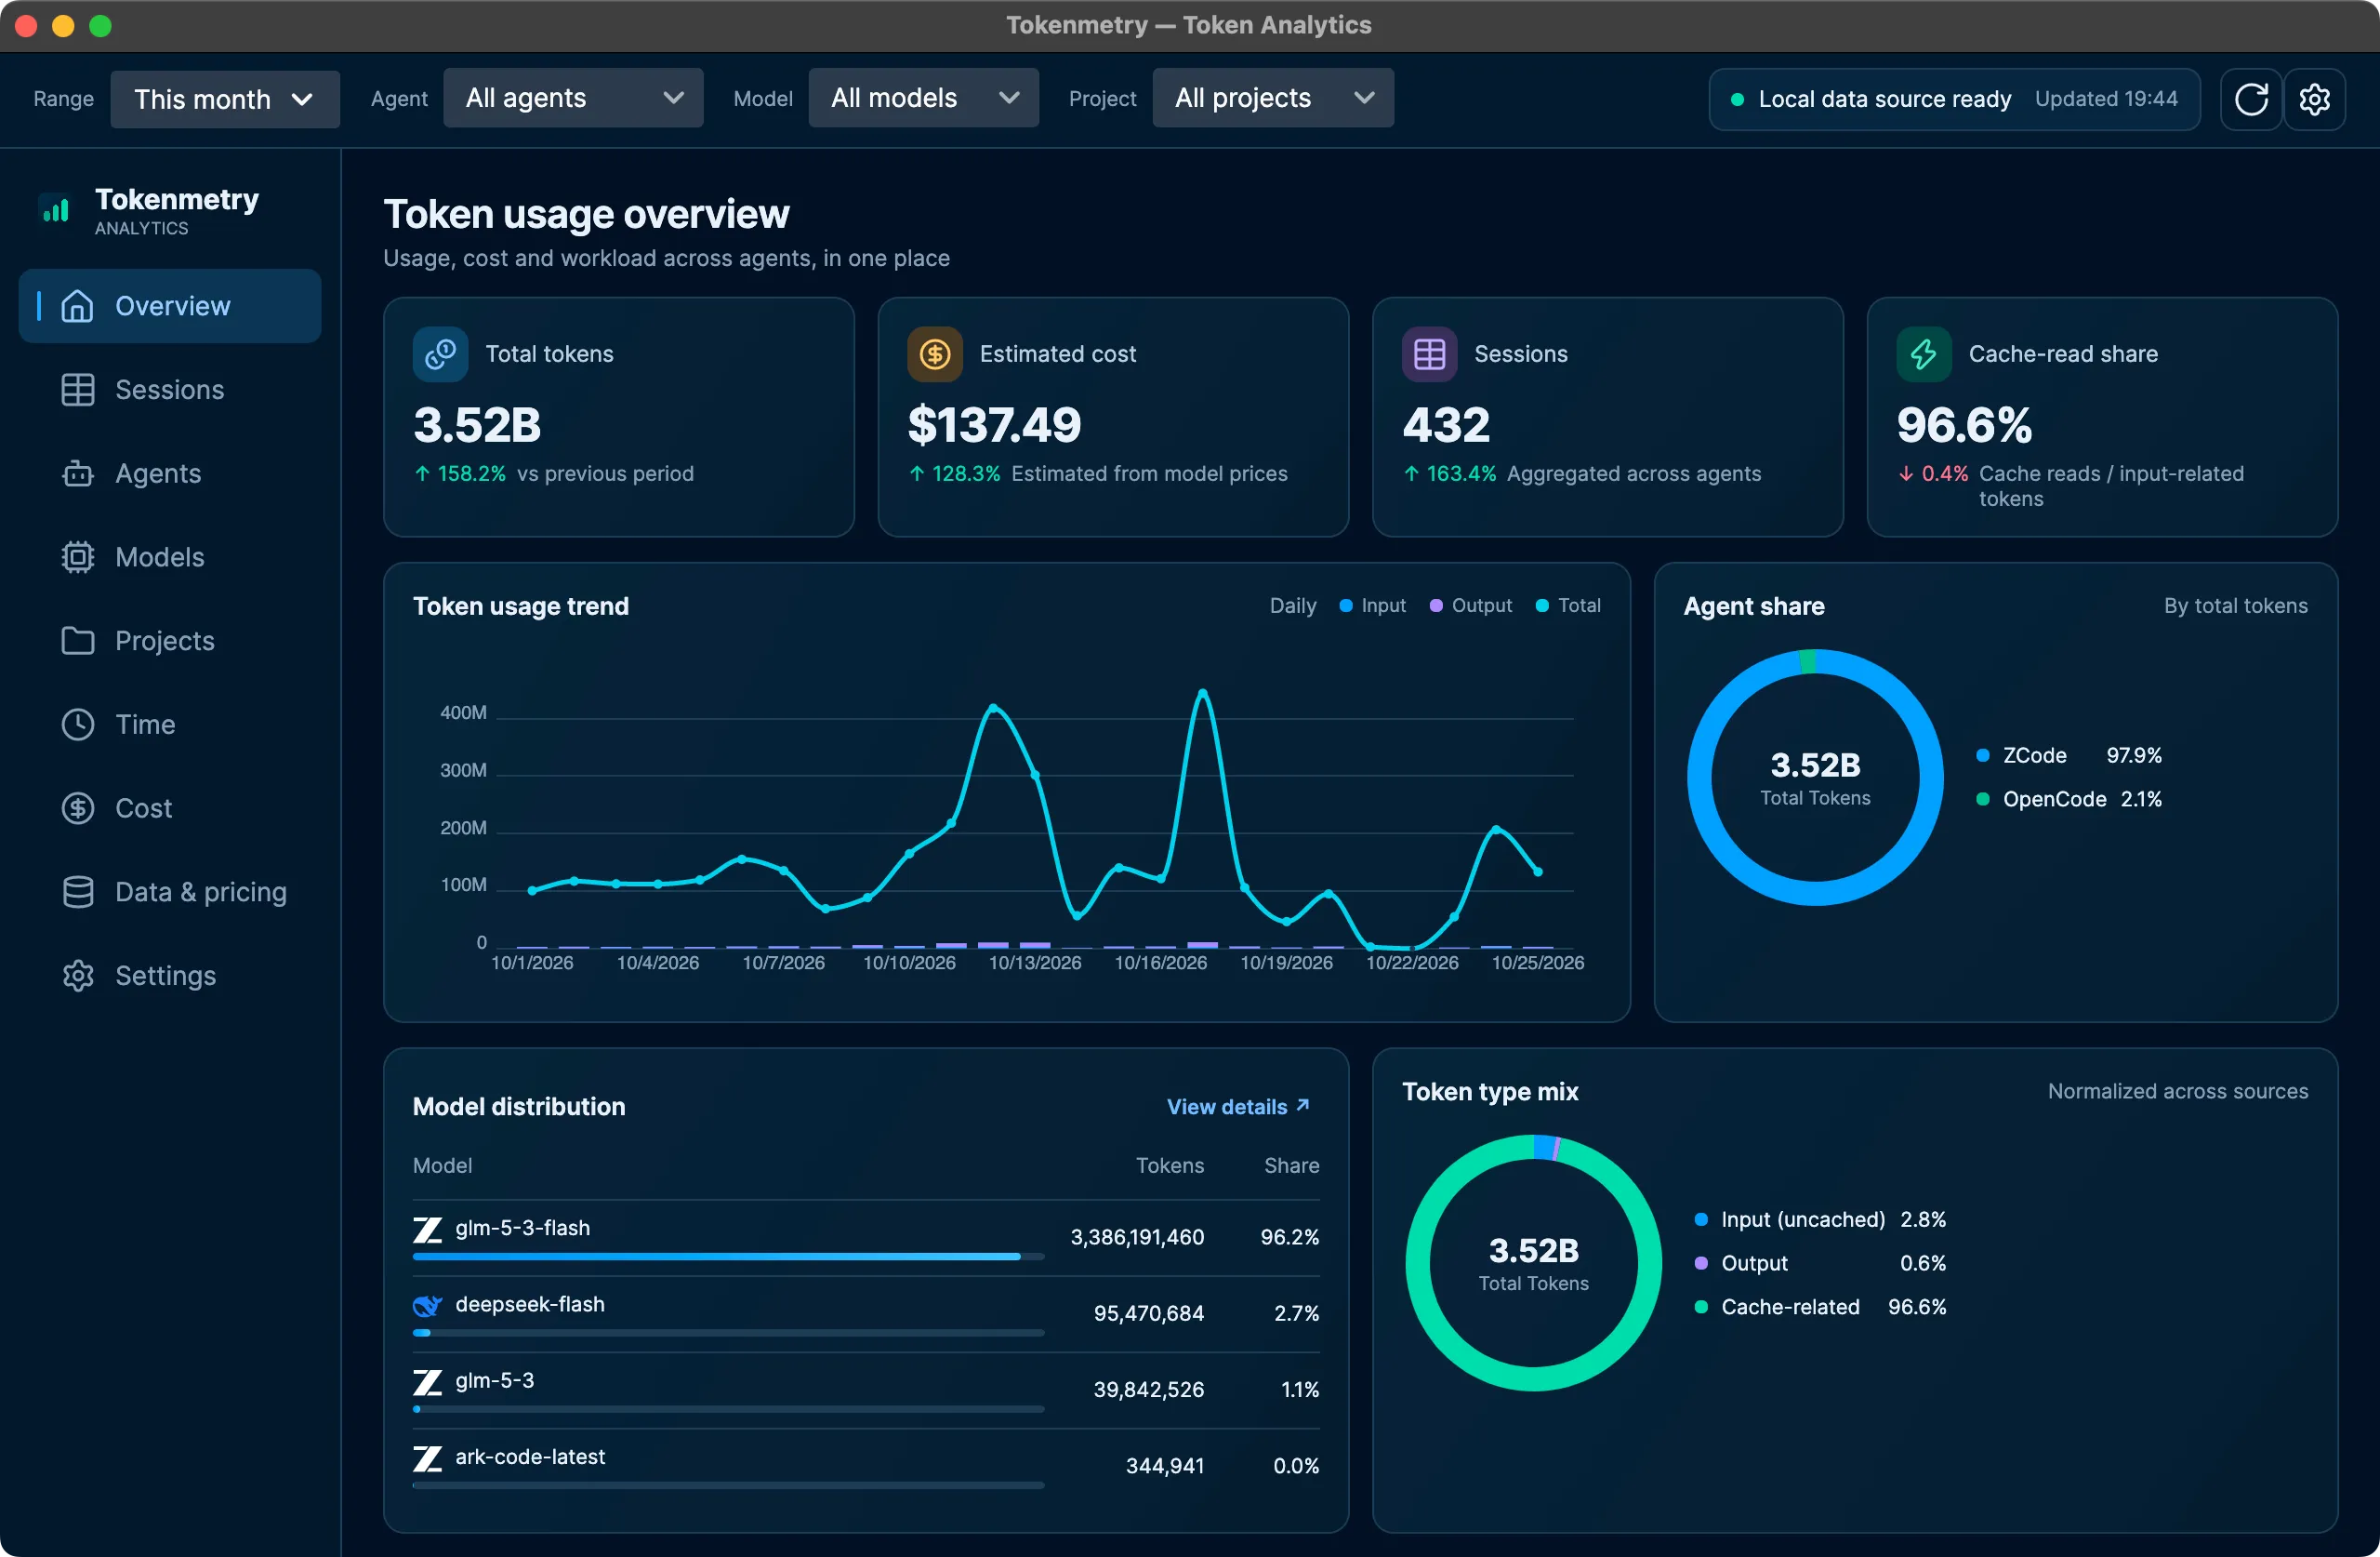
Task: Click the Tokenmetry bar-chart logo icon
Action: 56,210
